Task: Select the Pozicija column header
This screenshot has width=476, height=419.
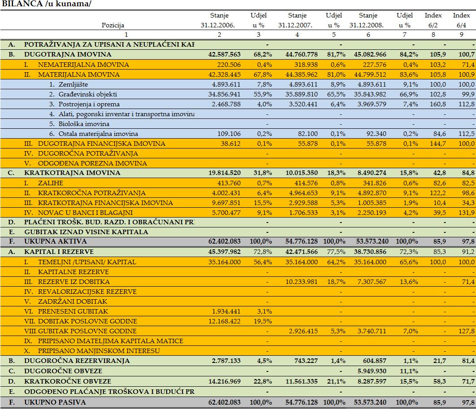Action: 113,25
